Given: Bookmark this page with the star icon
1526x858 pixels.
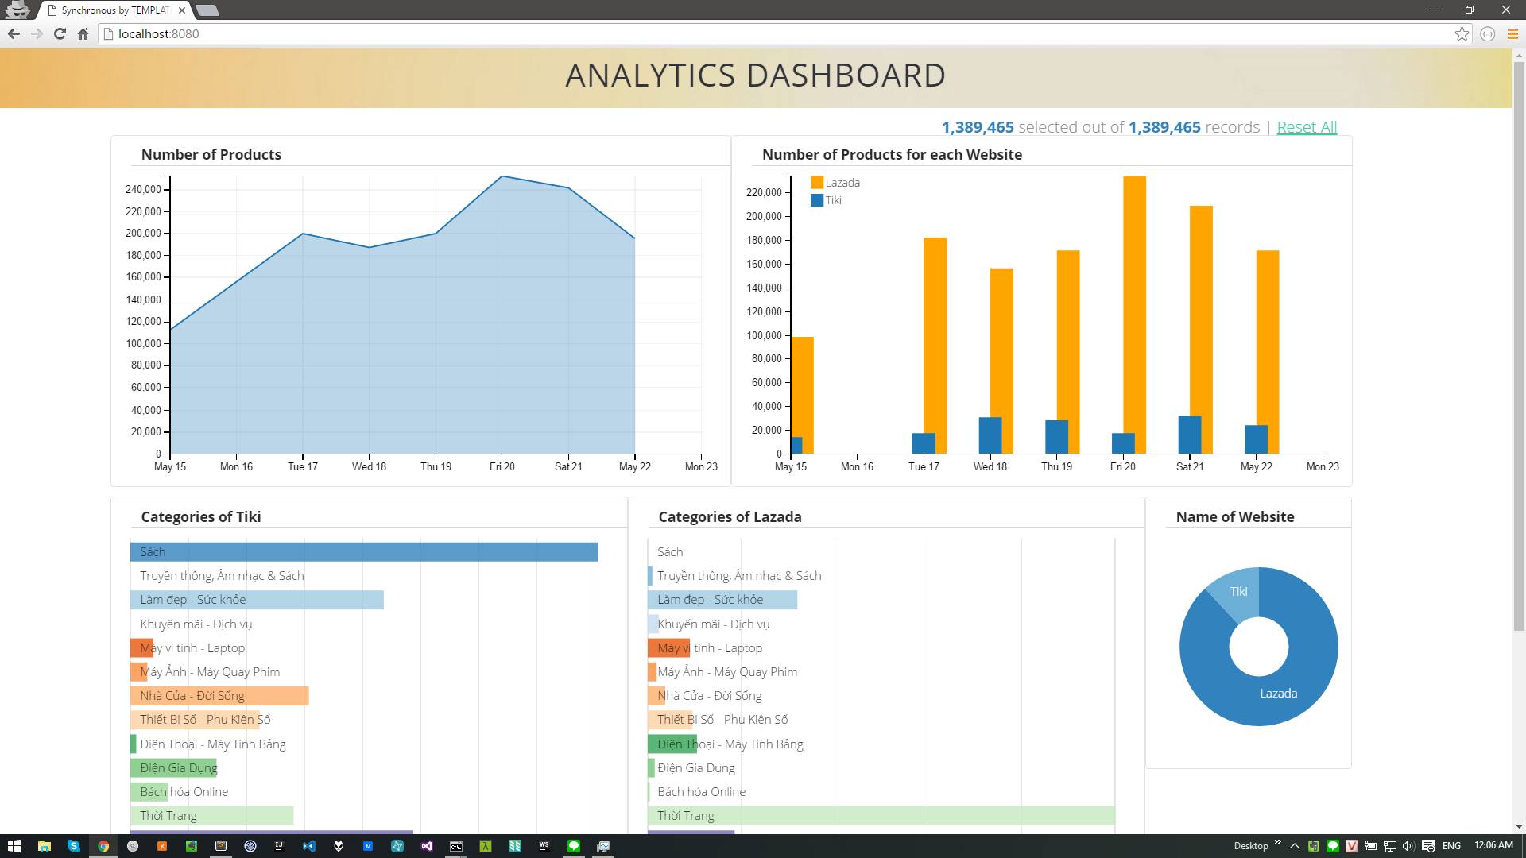Looking at the screenshot, I should click(1462, 33).
